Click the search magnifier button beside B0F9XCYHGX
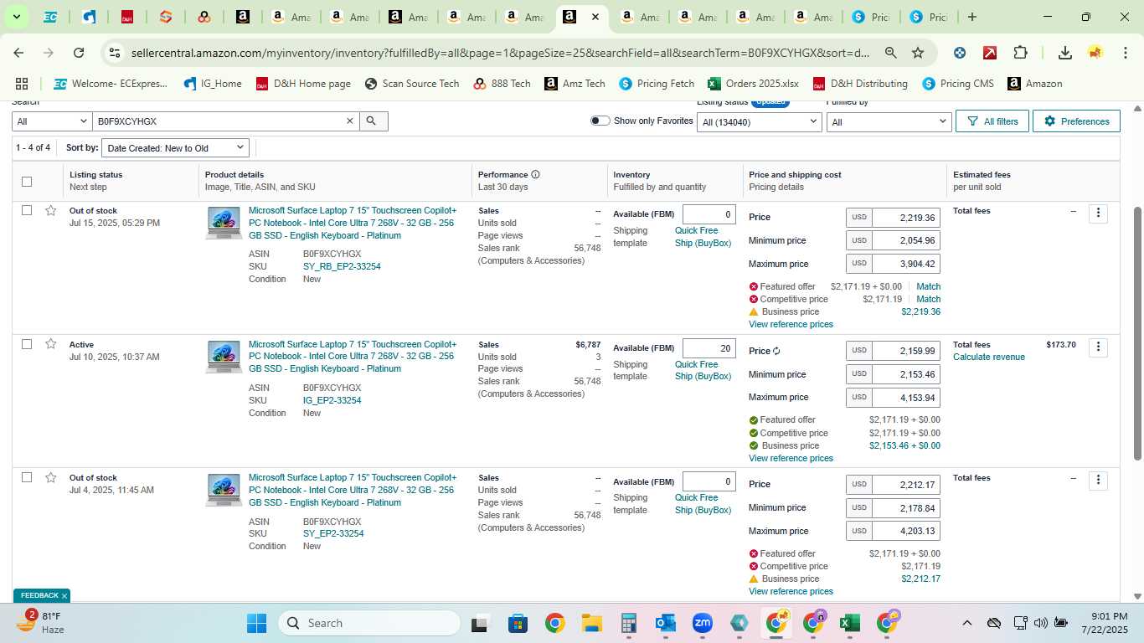 (371, 121)
